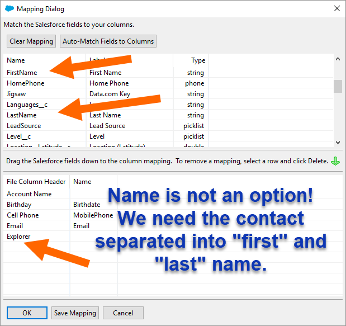Select the Account Name mapping row
346x326 pixels.
(x=173, y=194)
